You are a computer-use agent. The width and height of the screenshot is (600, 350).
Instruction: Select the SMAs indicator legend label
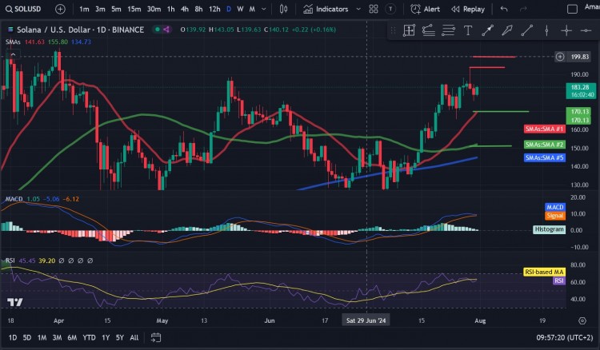(x=13, y=42)
